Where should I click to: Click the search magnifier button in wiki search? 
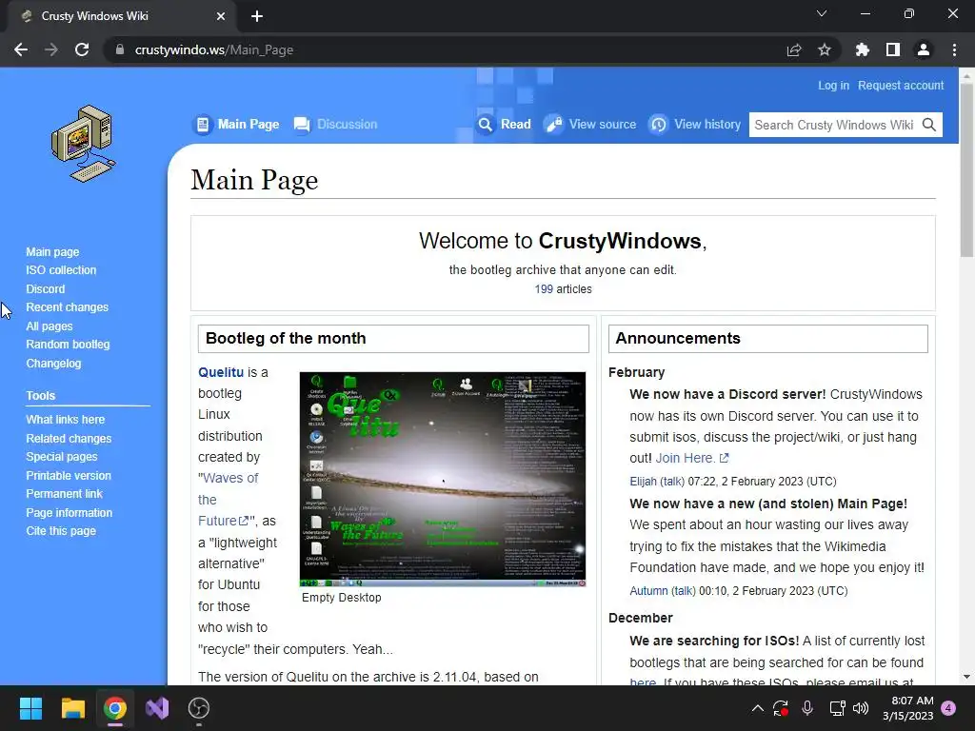(x=929, y=125)
